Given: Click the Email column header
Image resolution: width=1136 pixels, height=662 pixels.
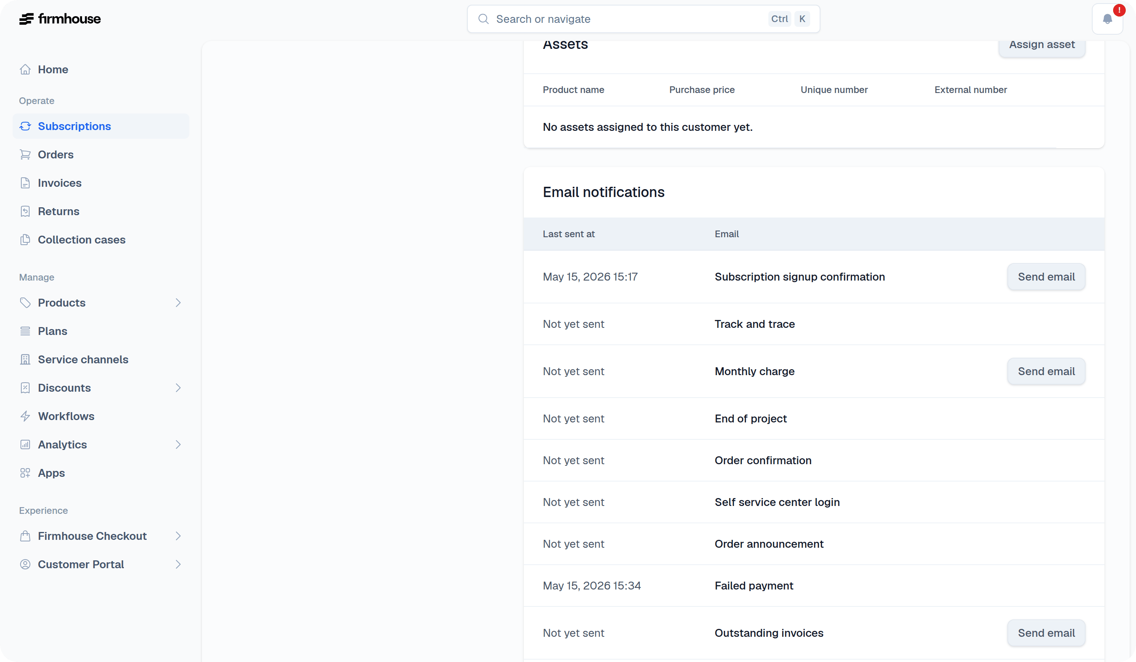Looking at the screenshot, I should (x=727, y=234).
